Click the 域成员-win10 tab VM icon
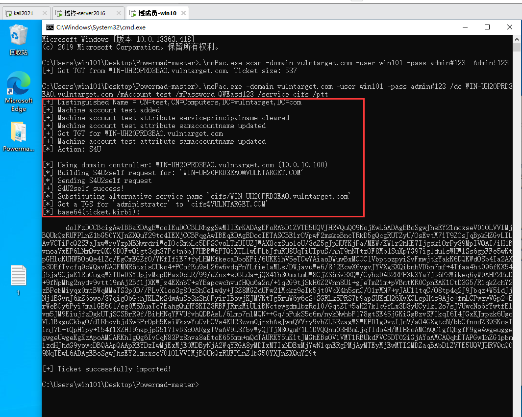This screenshot has width=522, height=417. coord(133,13)
